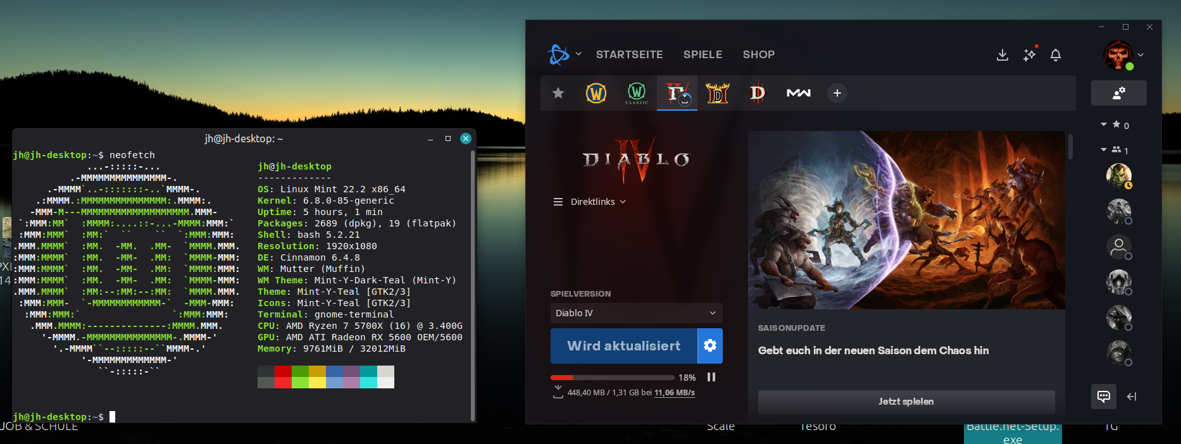Viewport: 1181px width, 444px height.
Task: Click the terminal title jh@jh-desktop: ~
Action: (x=244, y=139)
